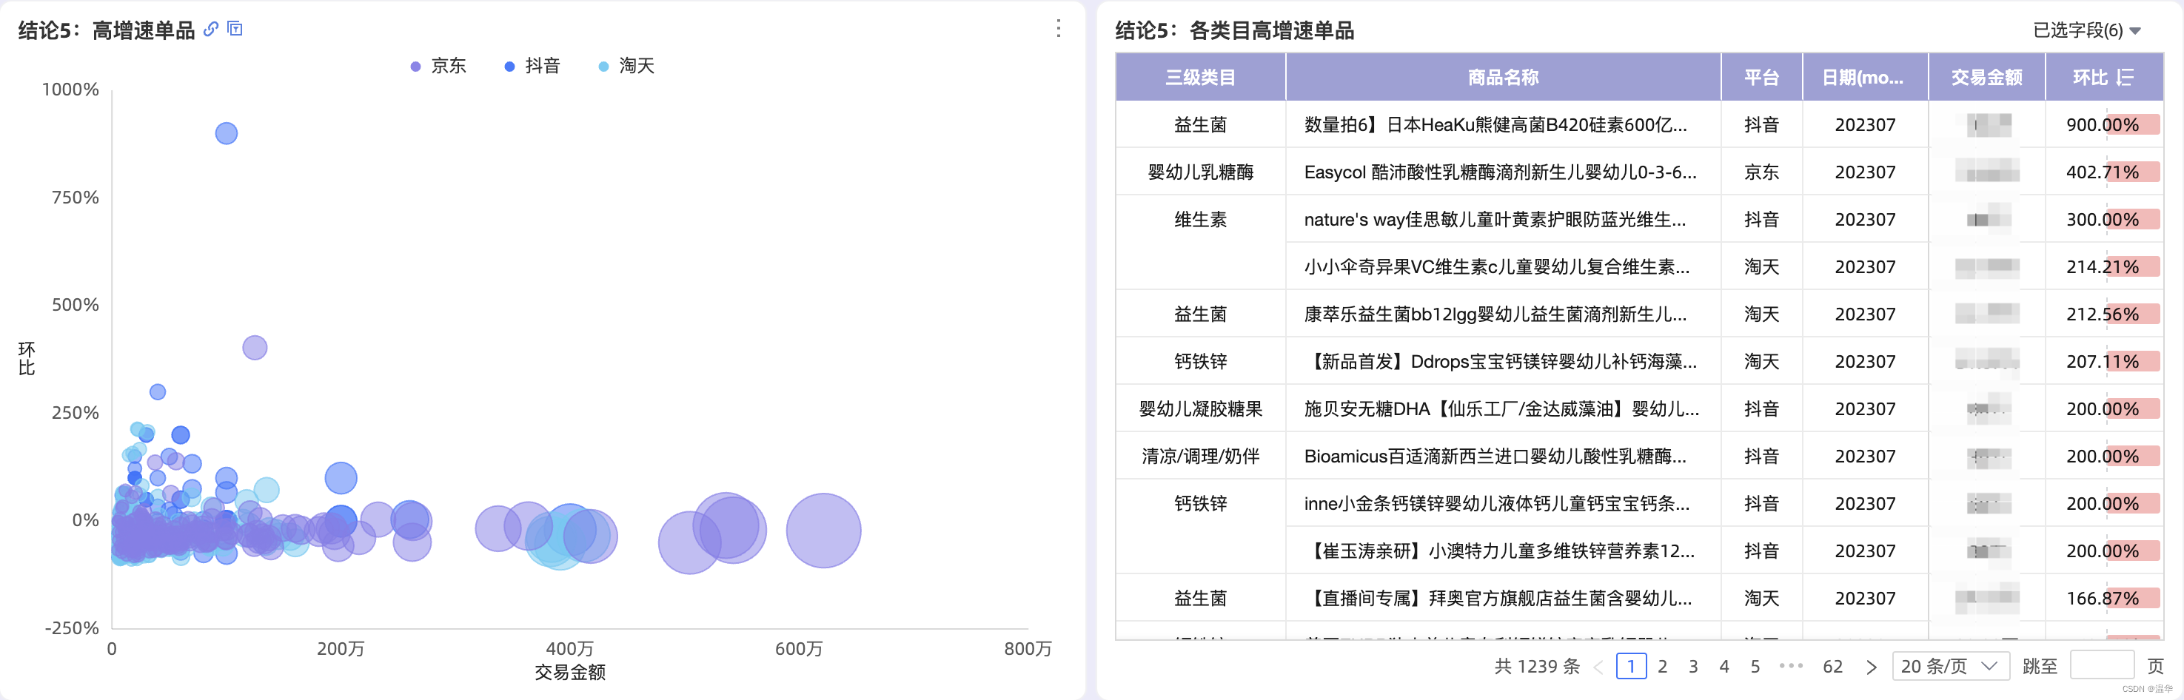2184x700 pixels.
Task: Click product name Easycol 酷沛酸性乳糖酶滴剂
Action: click(x=1501, y=172)
